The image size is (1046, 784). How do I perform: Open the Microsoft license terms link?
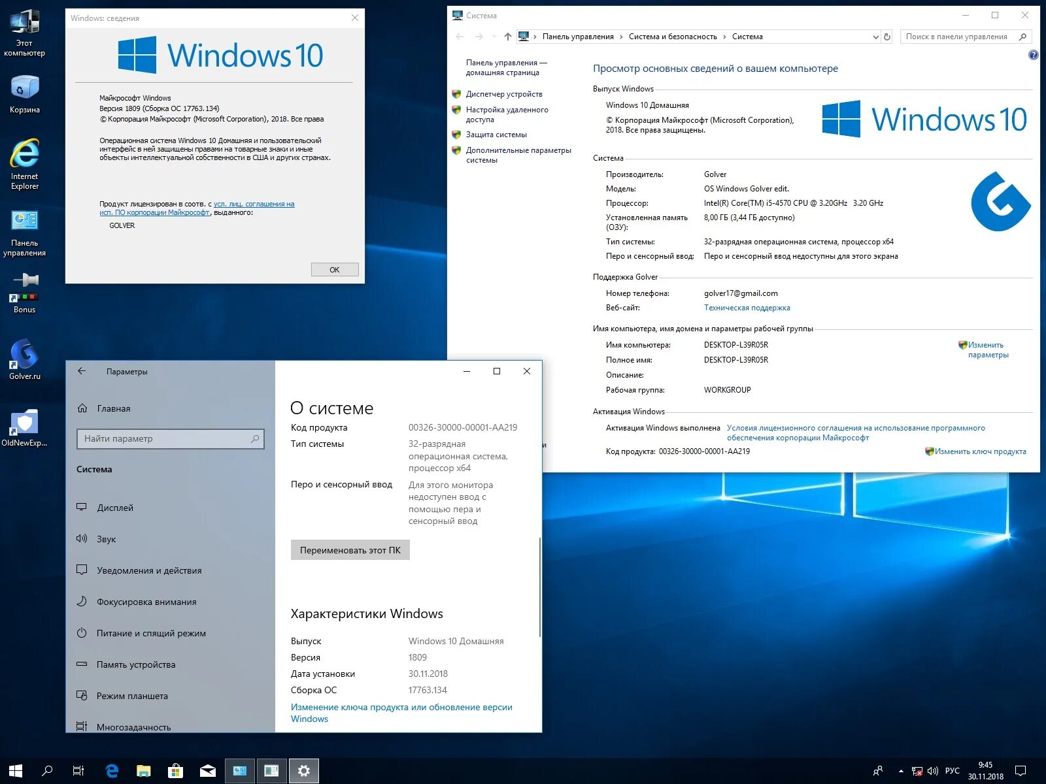point(856,433)
